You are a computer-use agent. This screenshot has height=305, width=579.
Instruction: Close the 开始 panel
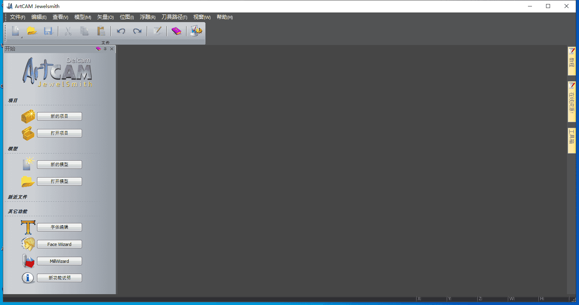(x=112, y=49)
